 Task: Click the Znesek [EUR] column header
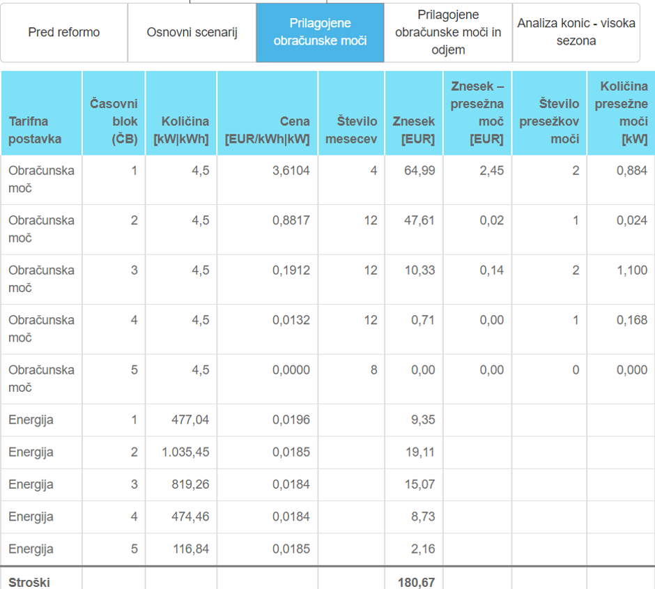[413, 130]
